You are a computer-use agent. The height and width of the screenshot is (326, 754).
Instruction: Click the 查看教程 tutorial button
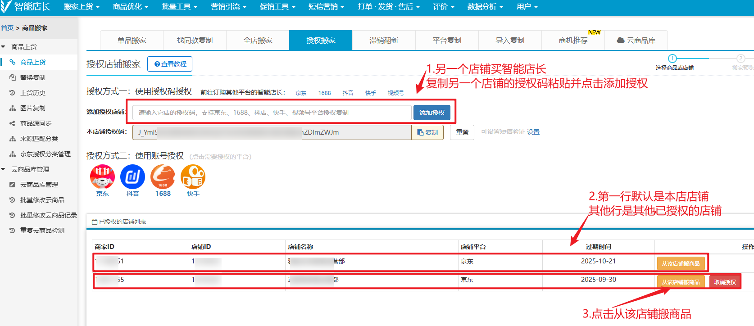(x=170, y=64)
